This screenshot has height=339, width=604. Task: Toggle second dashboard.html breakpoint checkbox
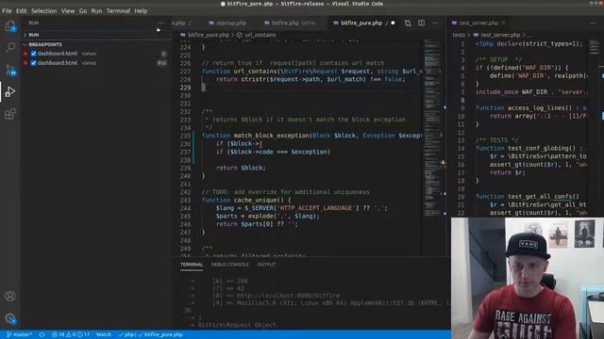34,63
